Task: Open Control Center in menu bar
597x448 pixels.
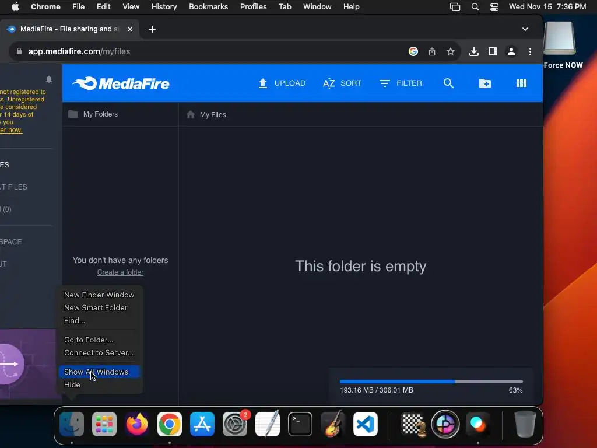Action: point(494,7)
